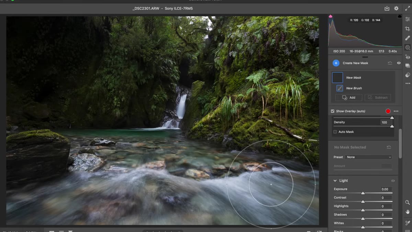
Task: Click the Density slider handle
Action: [x=392, y=126]
